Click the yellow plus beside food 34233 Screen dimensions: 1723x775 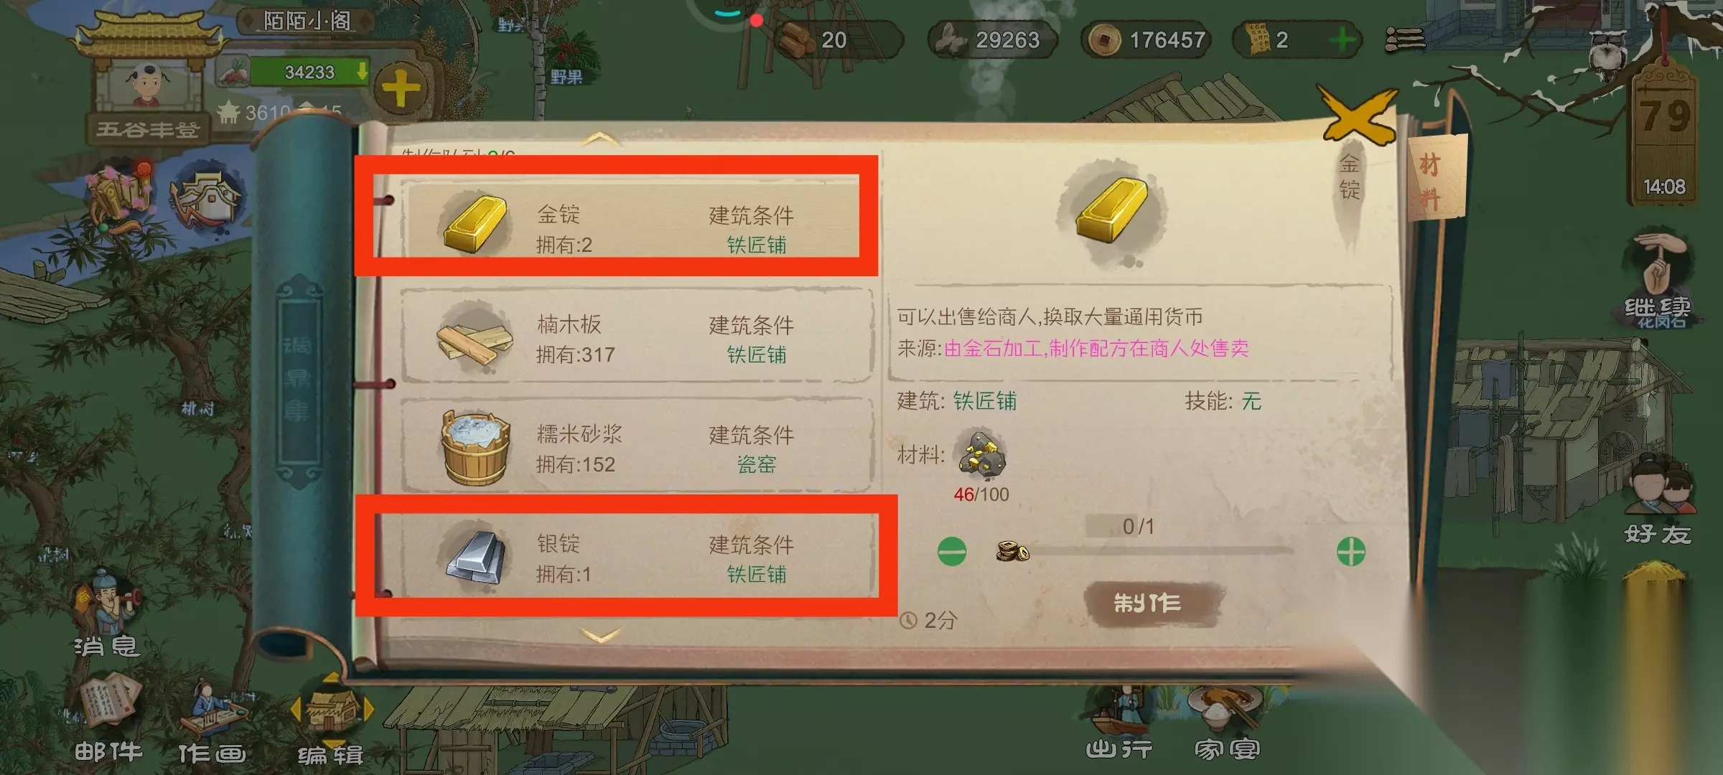[401, 89]
